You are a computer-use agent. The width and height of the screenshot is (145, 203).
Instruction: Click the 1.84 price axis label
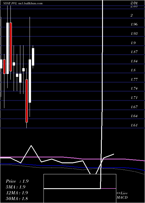pyautogui.click(x=134, y=61)
